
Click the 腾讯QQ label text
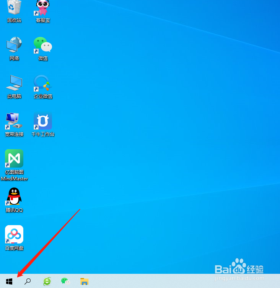tap(14, 210)
